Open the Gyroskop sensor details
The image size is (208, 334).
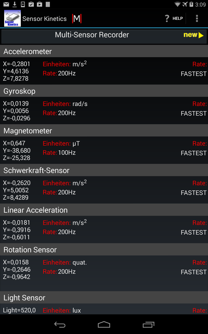point(19,91)
